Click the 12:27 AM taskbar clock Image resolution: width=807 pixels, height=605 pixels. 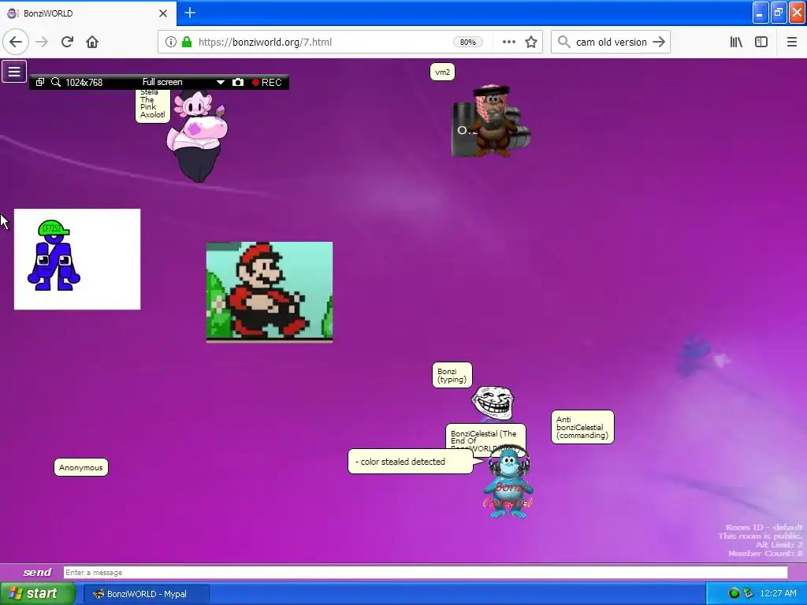[778, 593]
